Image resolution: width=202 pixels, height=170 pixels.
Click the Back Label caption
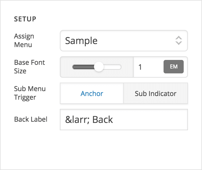[31, 119]
